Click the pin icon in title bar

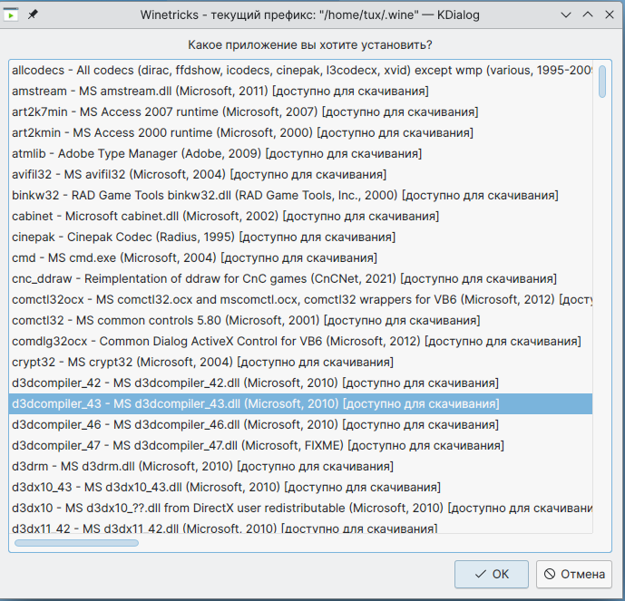coord(34,15)
